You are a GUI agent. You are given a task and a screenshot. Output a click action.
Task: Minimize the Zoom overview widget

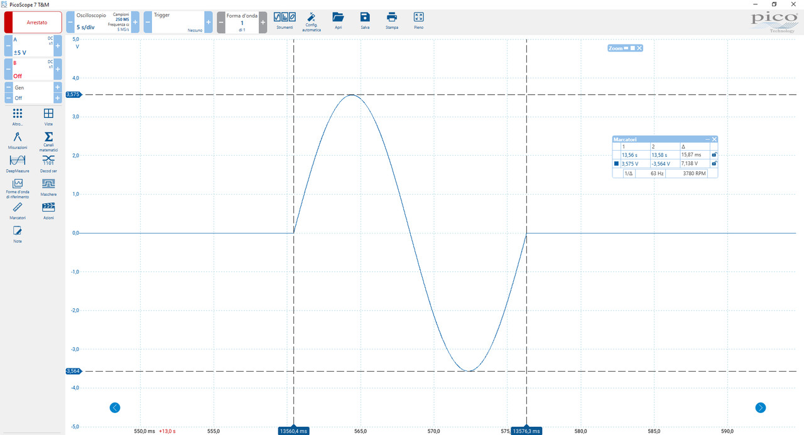[x=626, y=48]
